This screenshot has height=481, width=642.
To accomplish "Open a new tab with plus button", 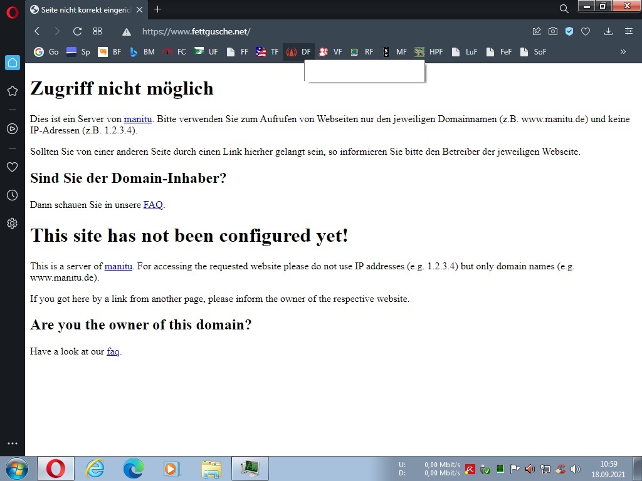I will (157, 9).
